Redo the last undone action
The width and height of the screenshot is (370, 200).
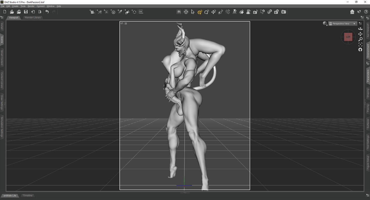pyautogui.click(x=54, y=12)
